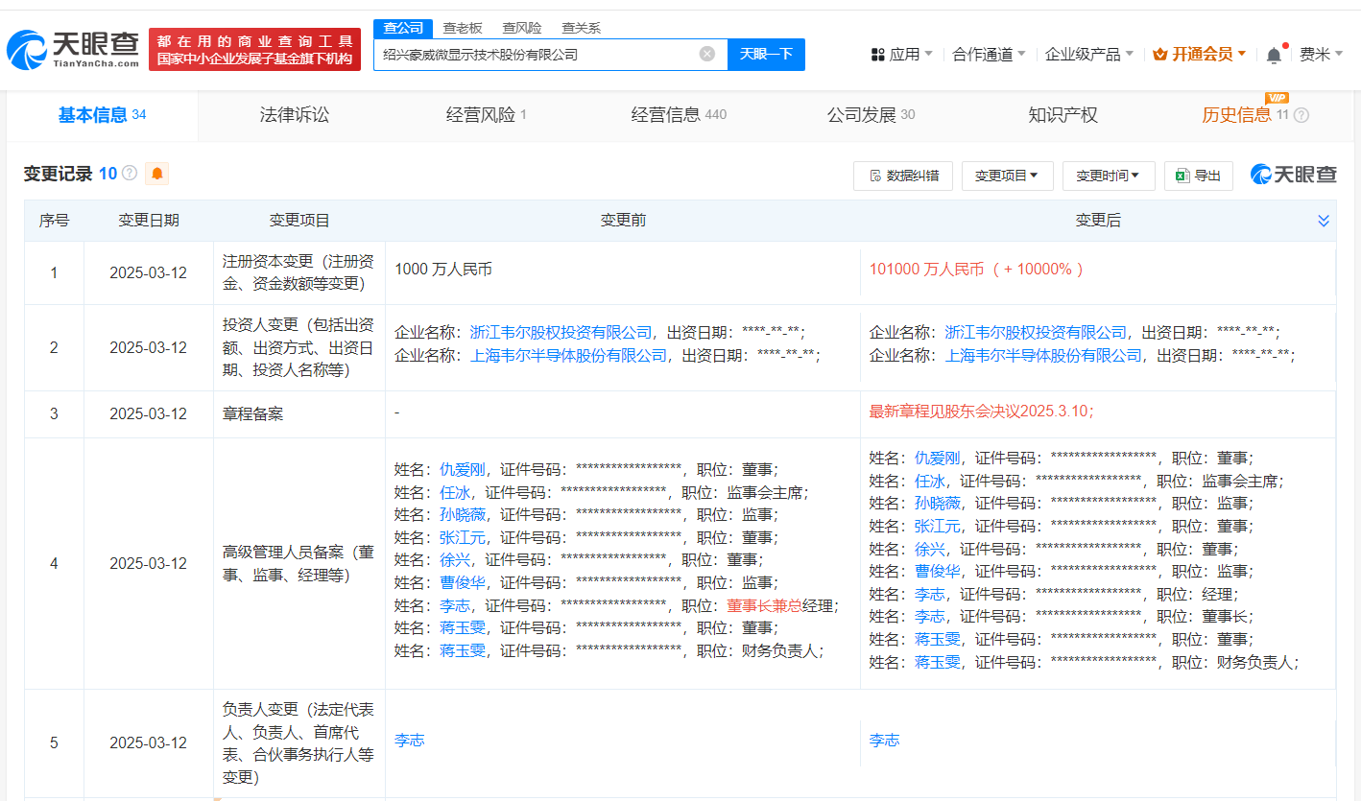Screen dimensions: 1361x801
Task: Click the 导出 Excel export button
Action: click(1198, 176)
